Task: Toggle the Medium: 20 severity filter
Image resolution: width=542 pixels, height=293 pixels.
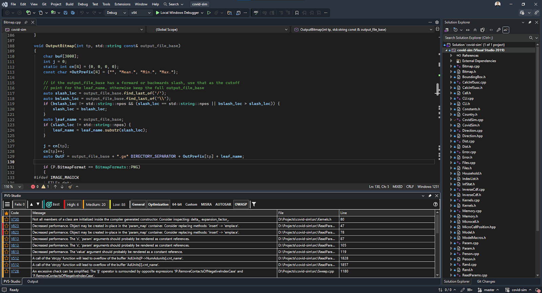Action: (96, 204)
